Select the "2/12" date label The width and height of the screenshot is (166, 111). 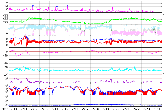34,109
